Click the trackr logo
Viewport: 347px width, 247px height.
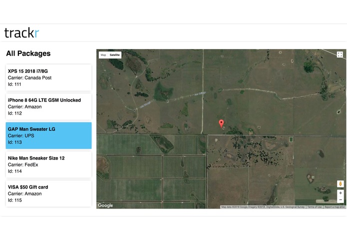21,33
